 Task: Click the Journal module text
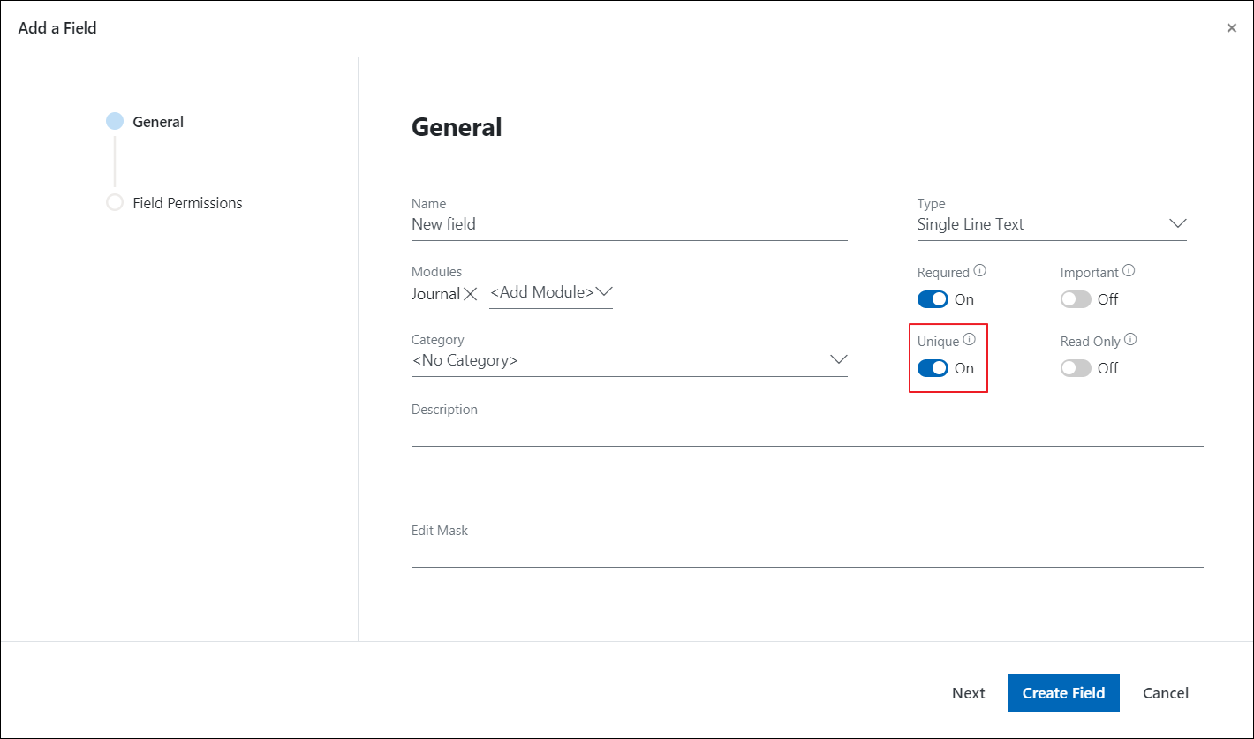tap(435, 294)
